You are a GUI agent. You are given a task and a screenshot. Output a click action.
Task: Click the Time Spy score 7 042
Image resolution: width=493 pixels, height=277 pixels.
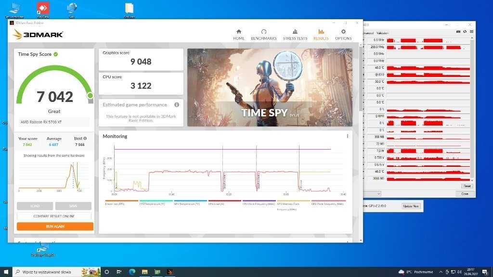pyautogui.click(x=55, y=97)
